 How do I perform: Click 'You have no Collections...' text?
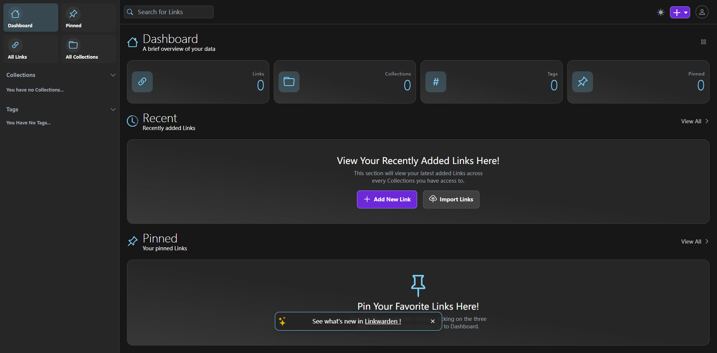pyautogui.click(x=35, y=90)
